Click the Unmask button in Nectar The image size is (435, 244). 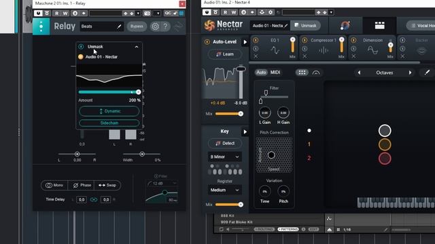(305, 26)
